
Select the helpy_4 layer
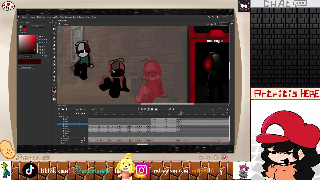pyautogui.click(x=67, y=122)
